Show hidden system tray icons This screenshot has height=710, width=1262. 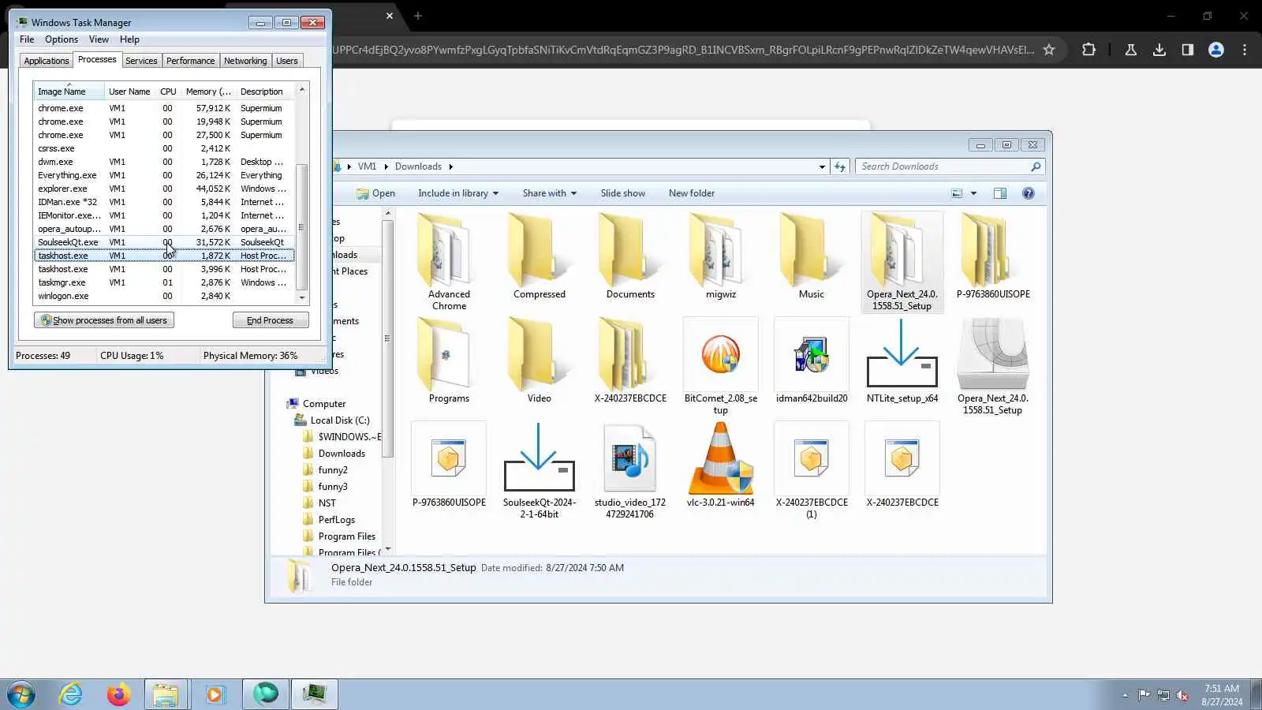[x=1125, y=695]
